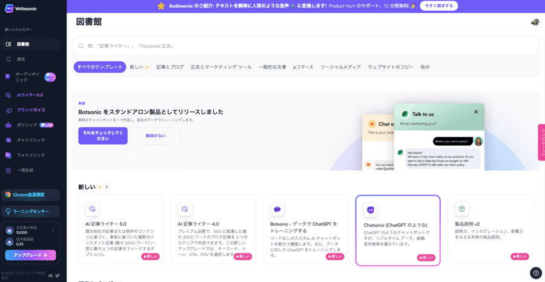
Task: Click 新しい badge on Chatsonic card
Action: pos(426,258)
